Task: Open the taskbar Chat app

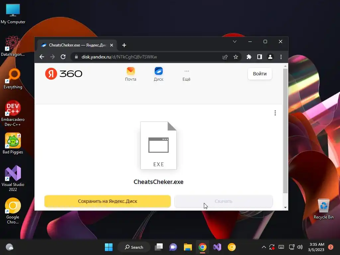Action: click(173, 247)
